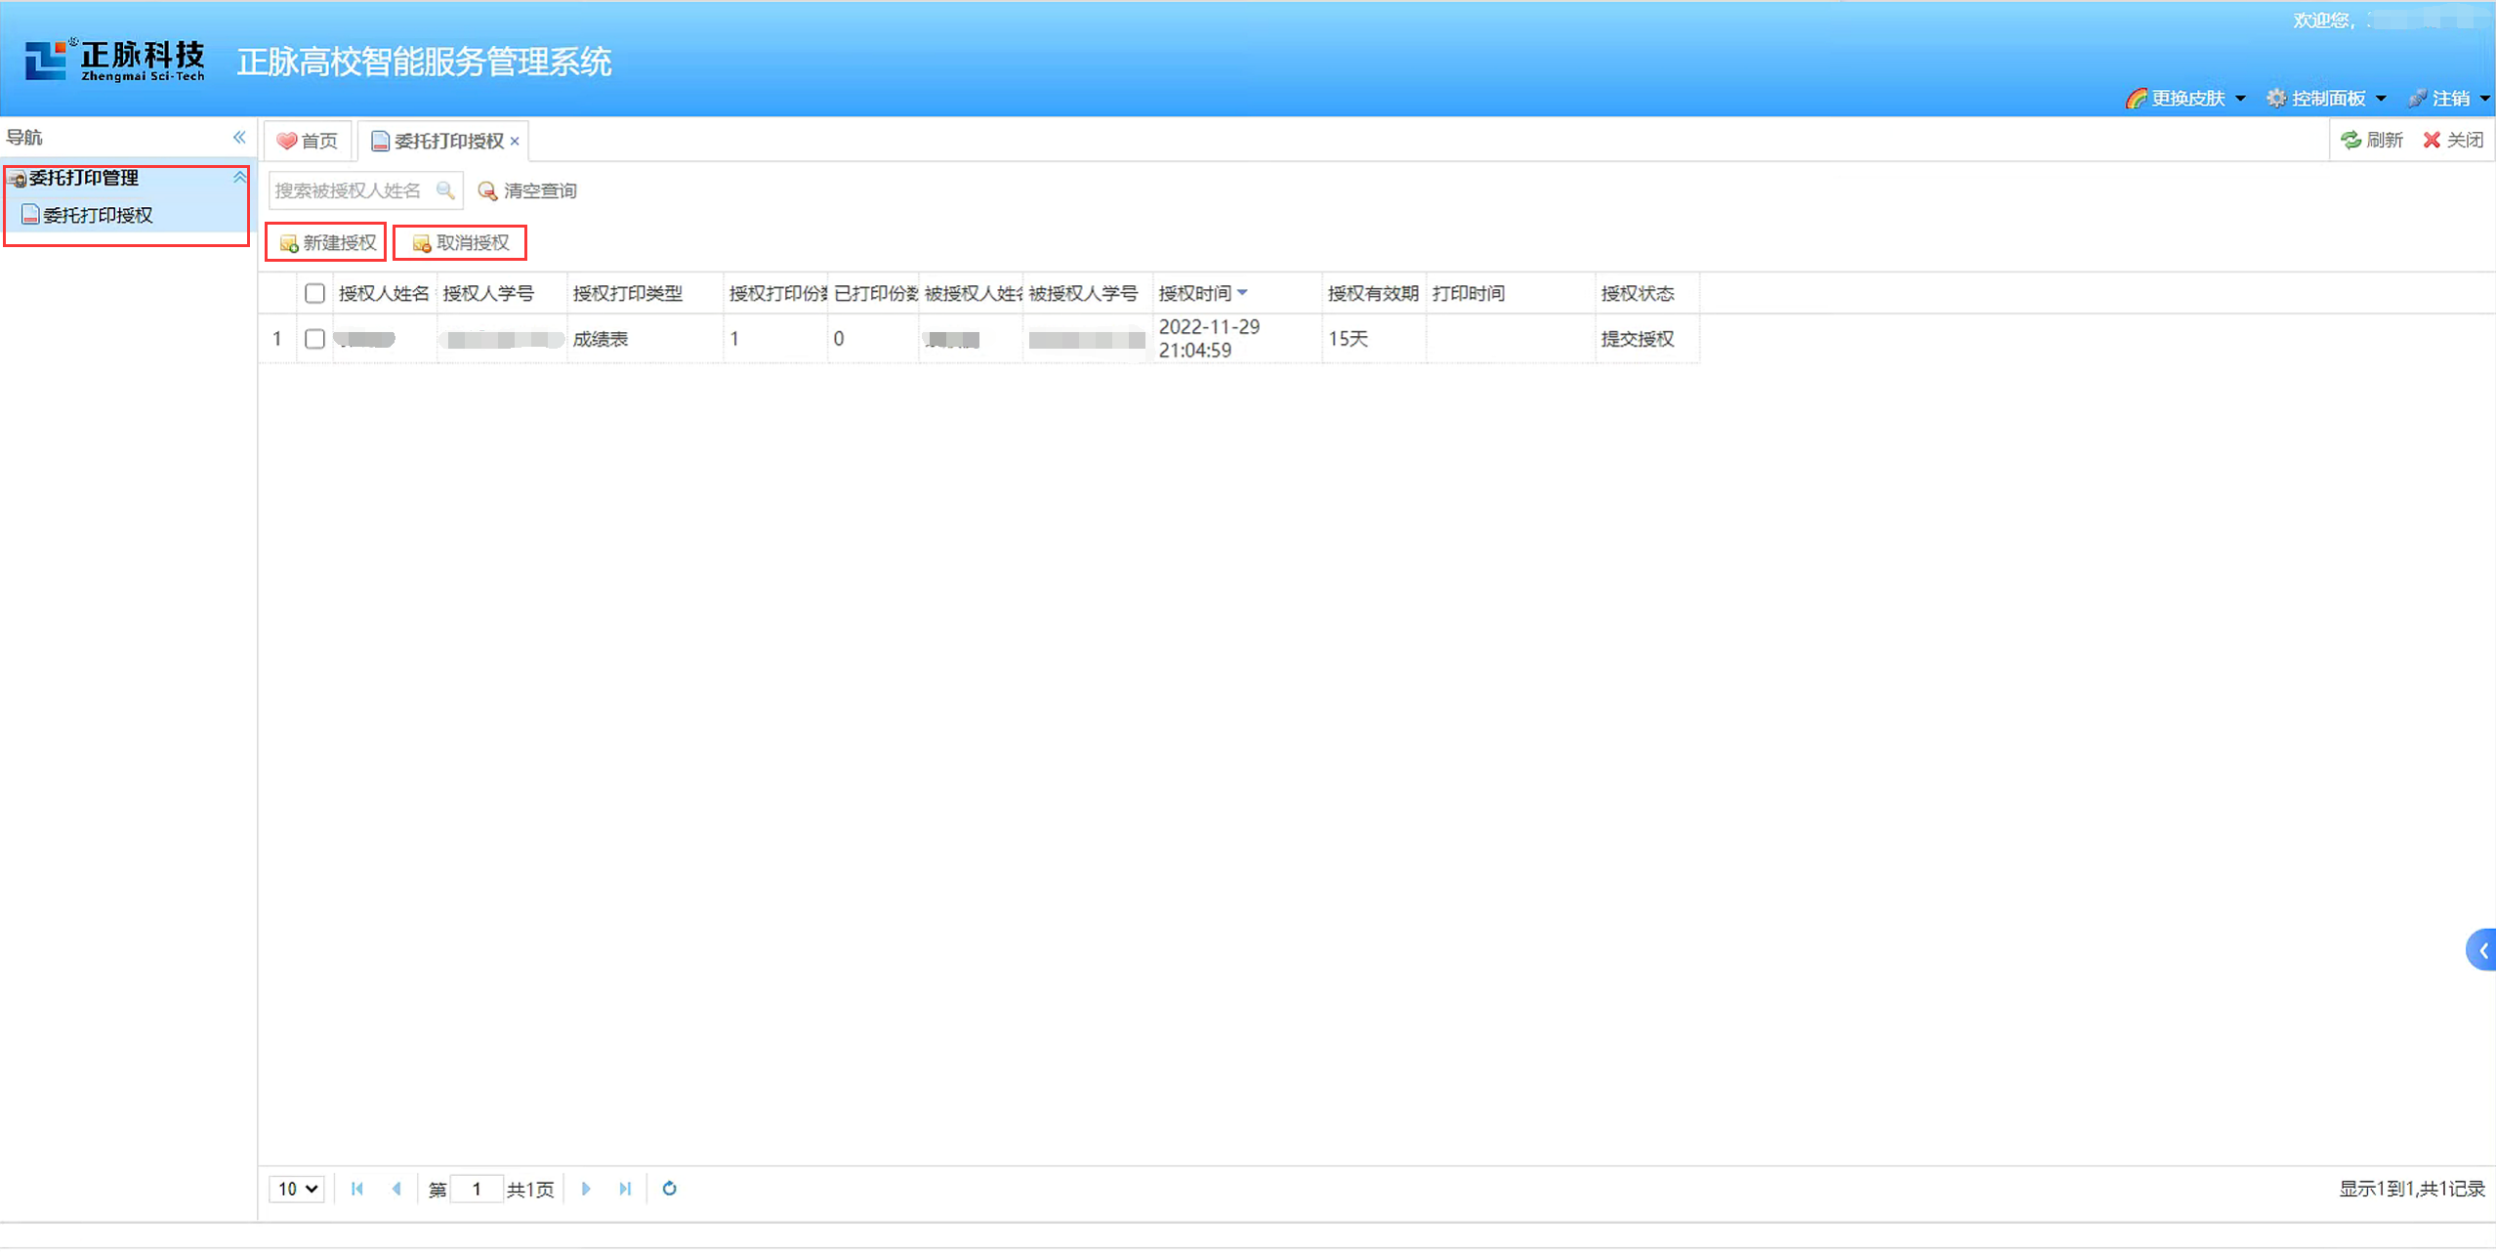Click the 15天 validity cell
Viewport: 2496px width, 1256px height.
pyautogui.click(x=1373, y=339)
